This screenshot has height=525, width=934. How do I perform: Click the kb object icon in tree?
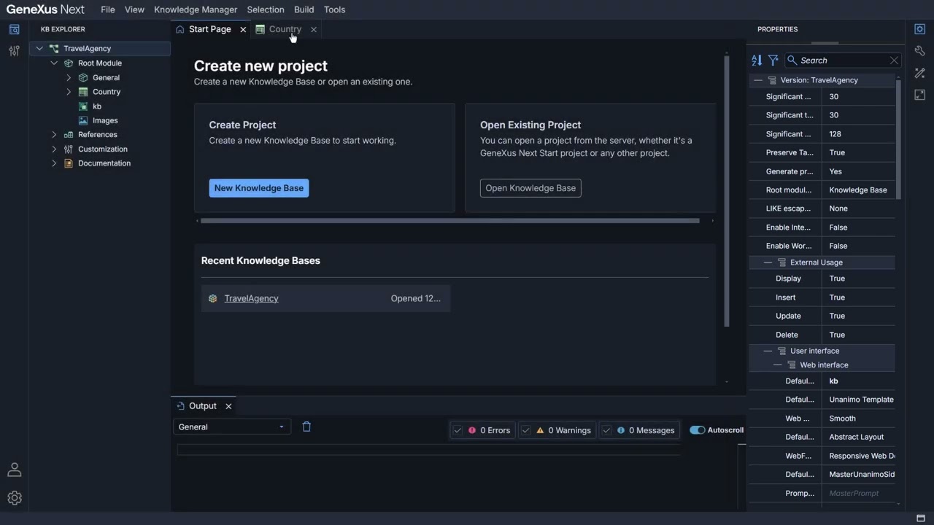pos(83,106)
